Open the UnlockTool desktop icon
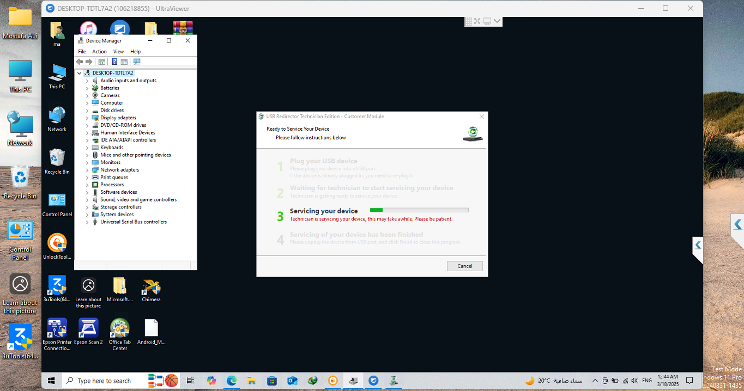744x391 pixels. coord(57,247)
